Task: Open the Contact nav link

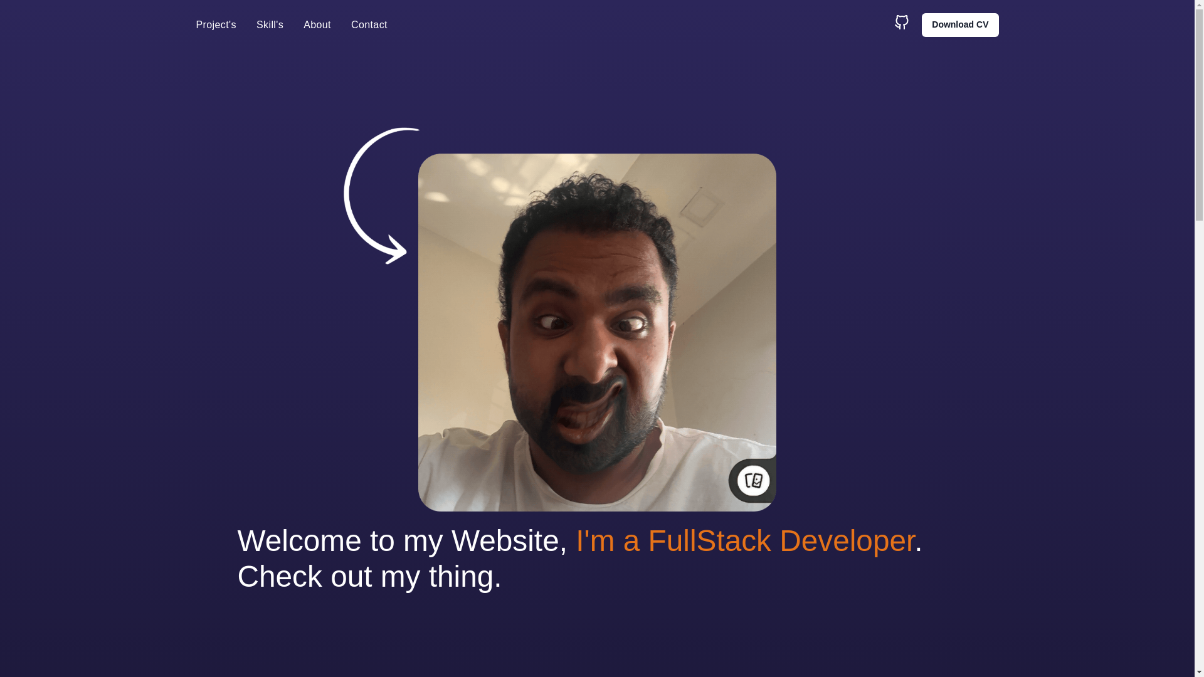Action: pos(369,25)
